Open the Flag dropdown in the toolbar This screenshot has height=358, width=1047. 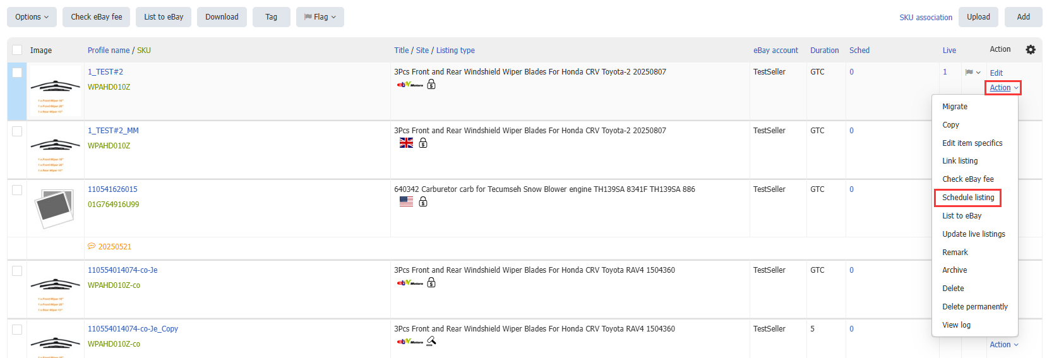(x=320, y=17)
